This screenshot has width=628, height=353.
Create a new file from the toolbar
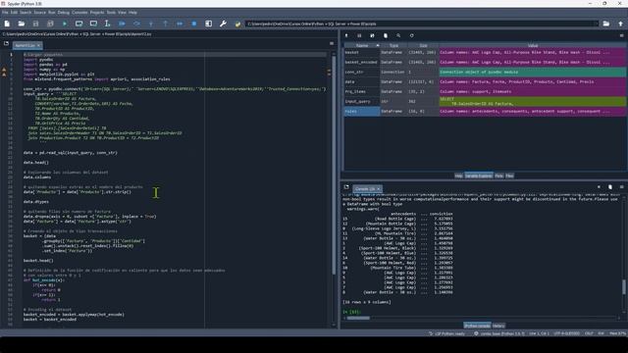7,24
